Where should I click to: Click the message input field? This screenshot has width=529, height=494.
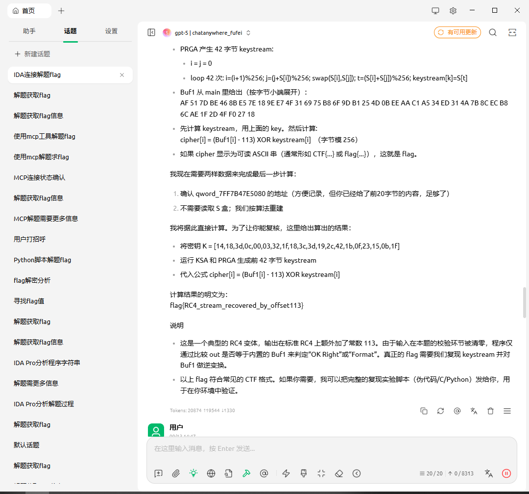click(331, 448)
